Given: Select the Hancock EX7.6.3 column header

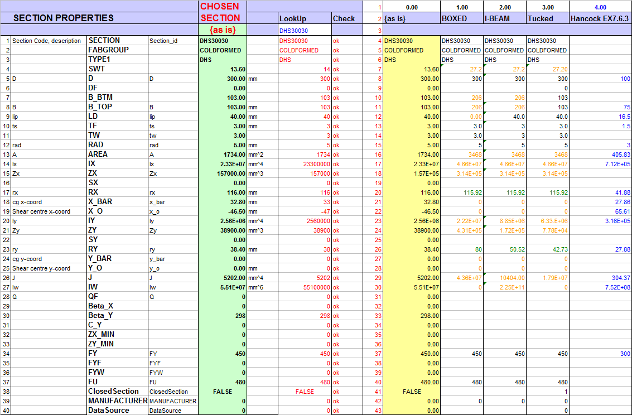Looking at the screenshot, I should pos(600,18).
